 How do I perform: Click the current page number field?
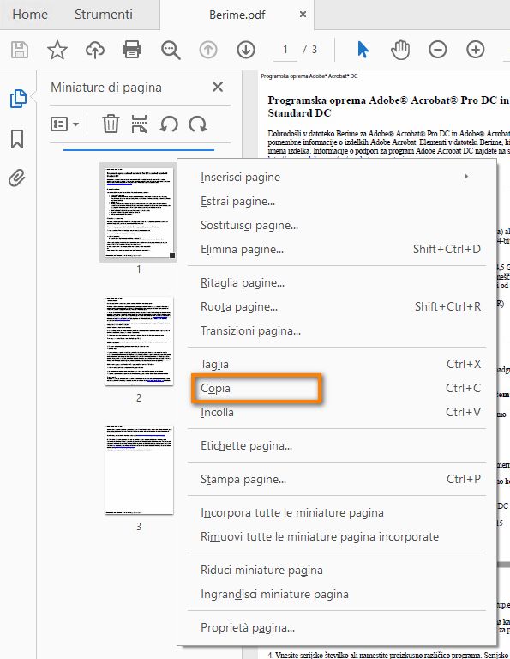[285, 50]
